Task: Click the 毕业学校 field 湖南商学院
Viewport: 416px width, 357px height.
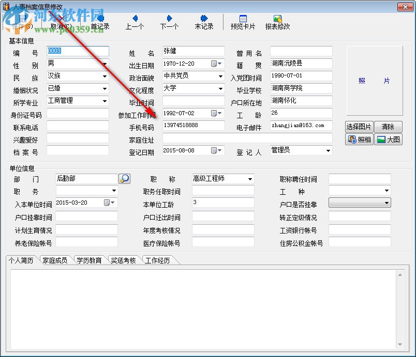Action: tap(301, 88)
